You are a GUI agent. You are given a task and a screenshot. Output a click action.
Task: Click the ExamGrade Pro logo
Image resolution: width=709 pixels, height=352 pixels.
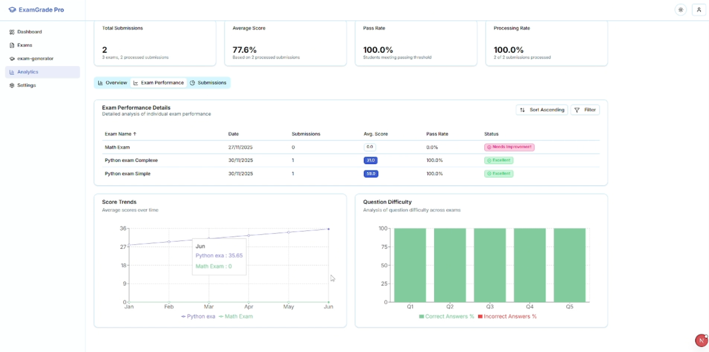[x=36, y=10]
